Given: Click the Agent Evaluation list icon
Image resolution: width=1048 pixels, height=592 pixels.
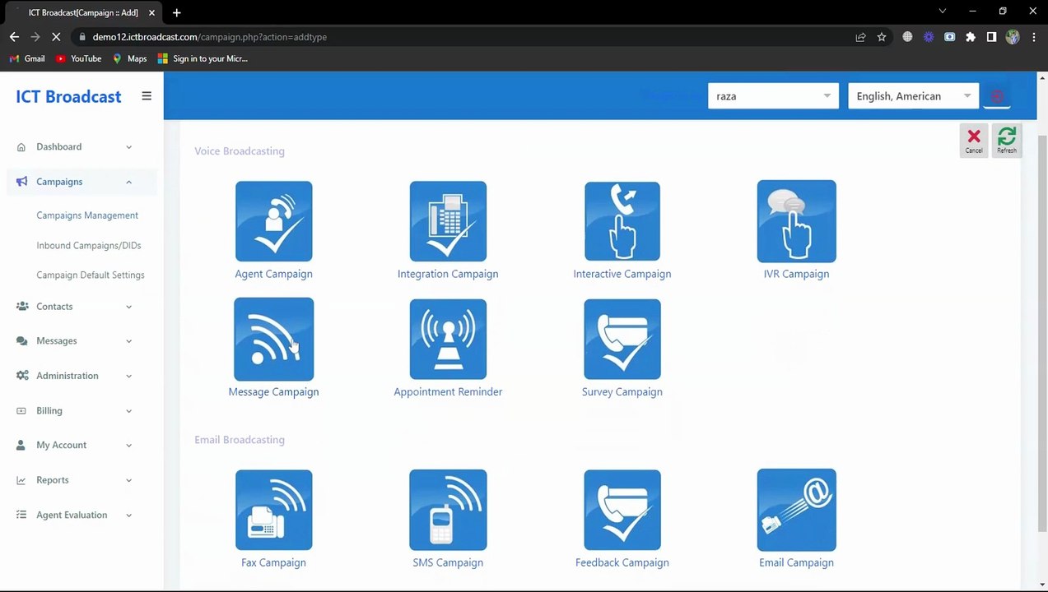Looking at the screenshot, I should (x=21, y=516).
